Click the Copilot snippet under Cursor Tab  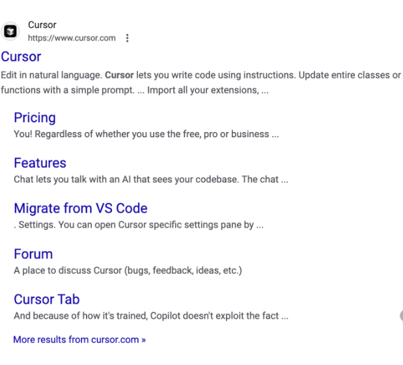pos(150,316)
